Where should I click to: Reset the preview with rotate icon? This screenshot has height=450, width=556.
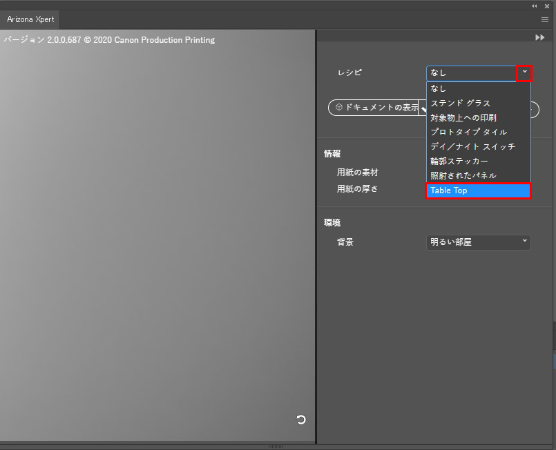tap(300, 420)
